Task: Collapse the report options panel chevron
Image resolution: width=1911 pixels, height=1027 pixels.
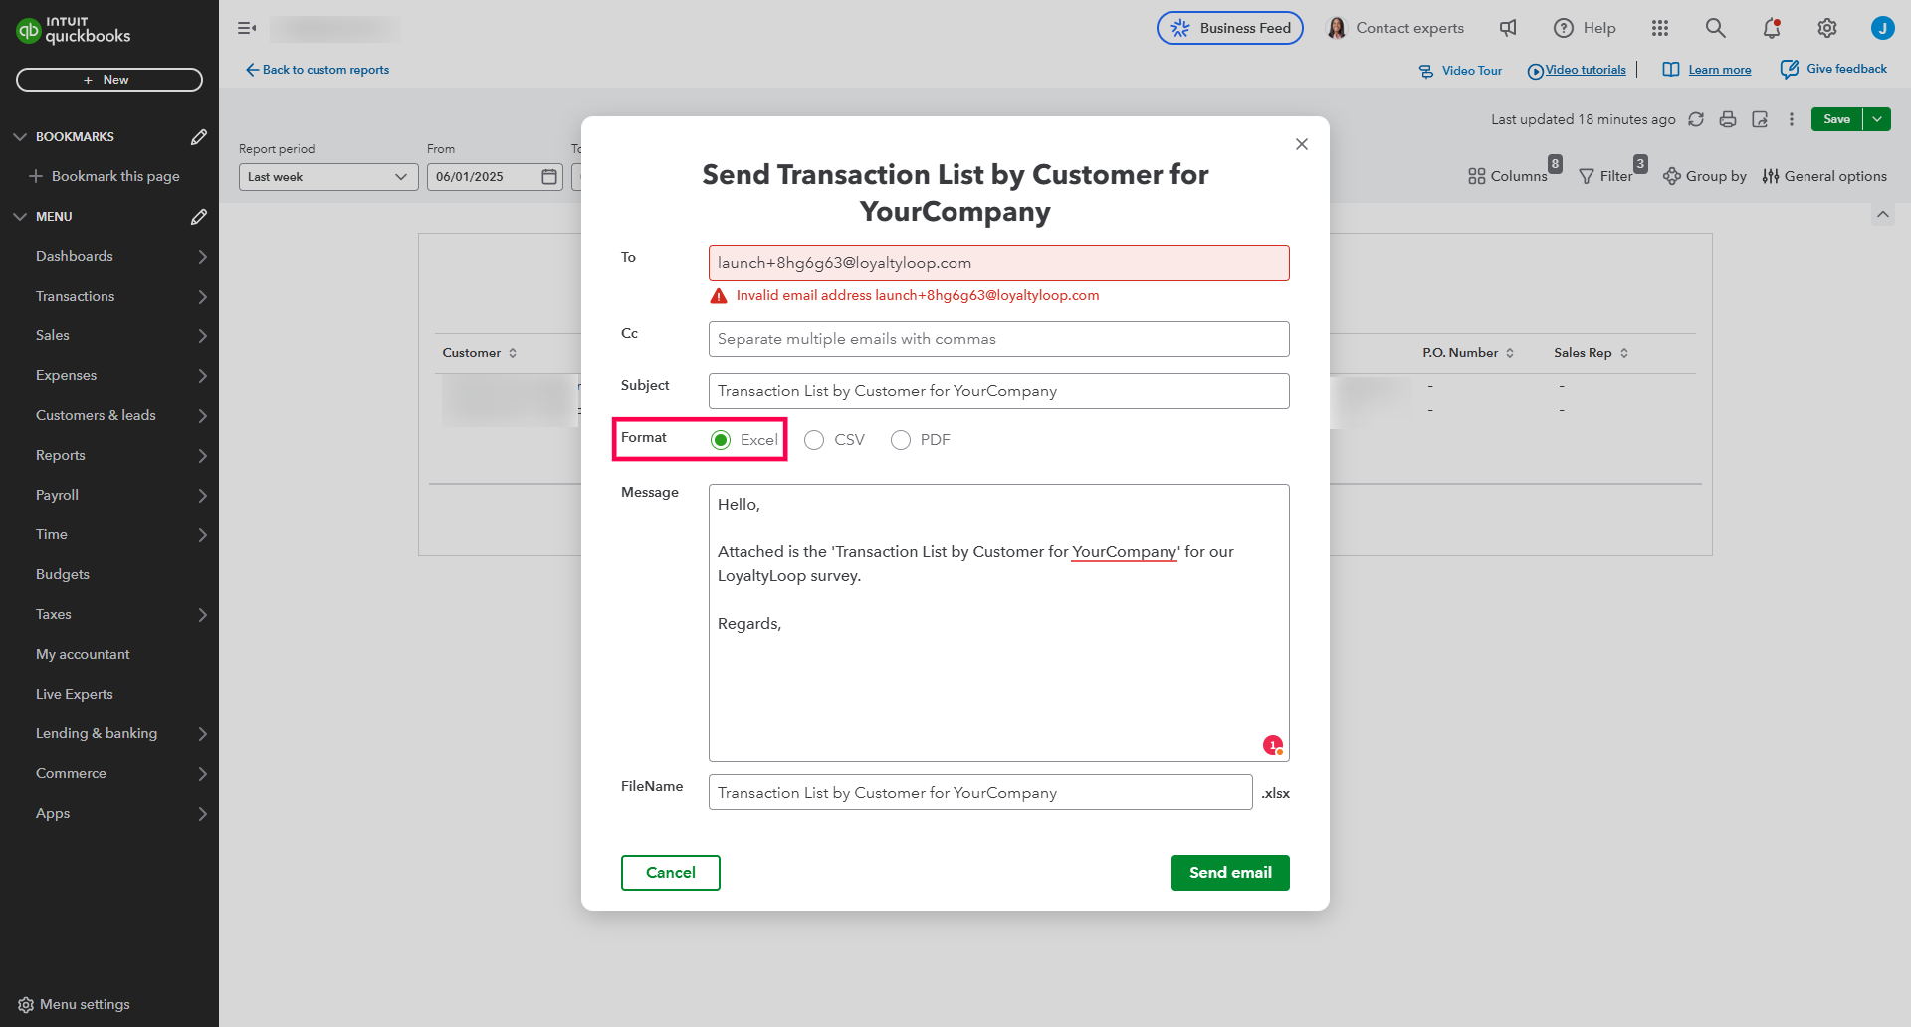Action: tap(1882, 214)
